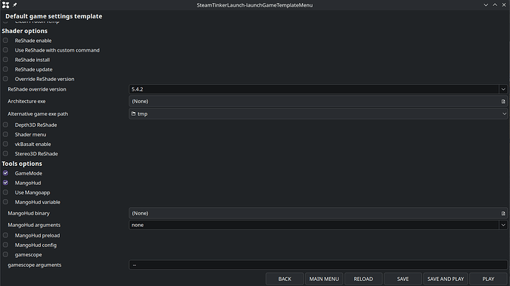Toggle ReShade update option
The width and height of the screenshot is (510, 286).
pos(5,69)
